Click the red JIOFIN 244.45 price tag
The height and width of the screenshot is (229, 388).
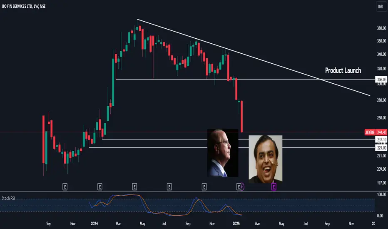pyautogui.click(x=376, y=132)
